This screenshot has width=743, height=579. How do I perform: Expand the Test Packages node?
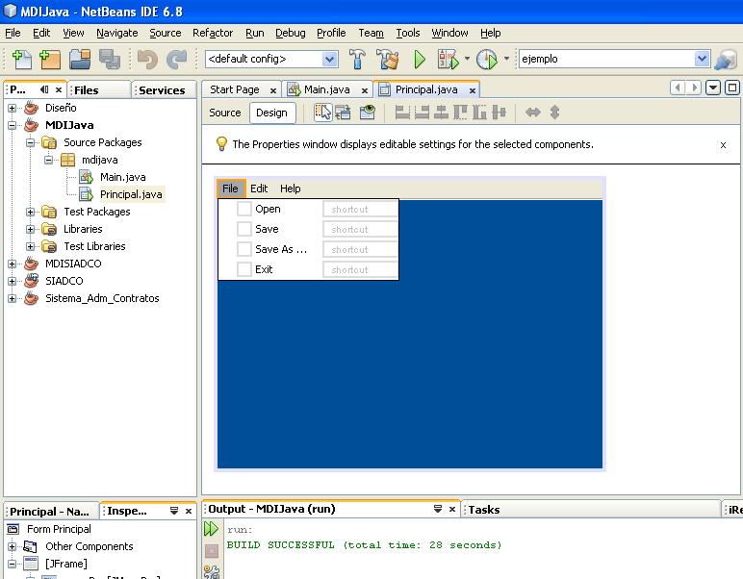click(x=31, y=213)
